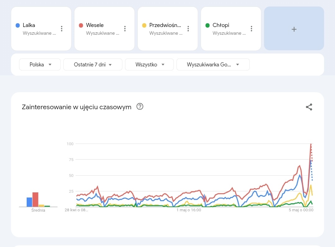Click the red Wesele color dot
Screen dimensions: 335x247
pos(81,25)
